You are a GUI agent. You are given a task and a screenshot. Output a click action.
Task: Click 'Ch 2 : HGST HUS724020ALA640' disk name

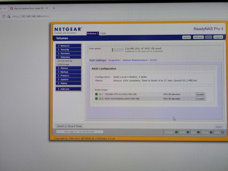pos(119,99)
